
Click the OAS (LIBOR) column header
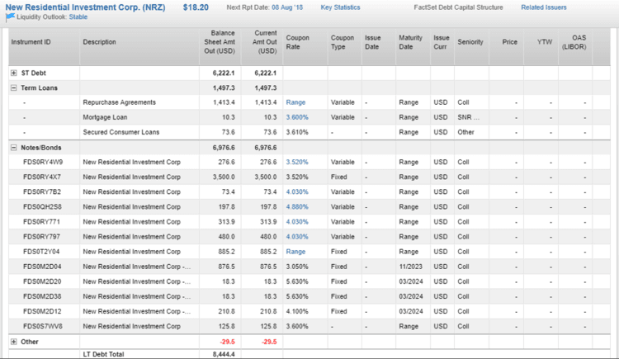[573, 43]
